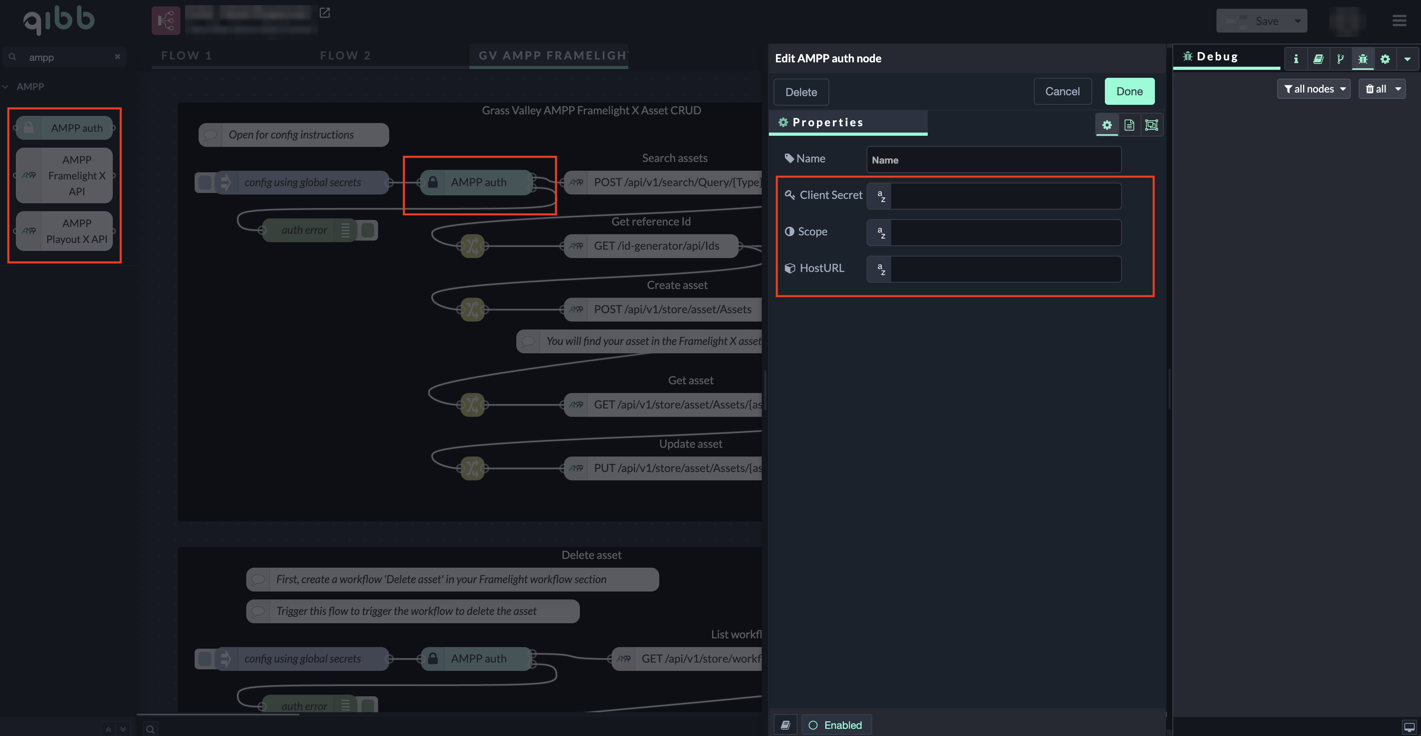Image resolution: width=1421 pixels, height=736 pixels.
Task: Toggle the auth error debug node output
Action: click(x=368, y=230)
